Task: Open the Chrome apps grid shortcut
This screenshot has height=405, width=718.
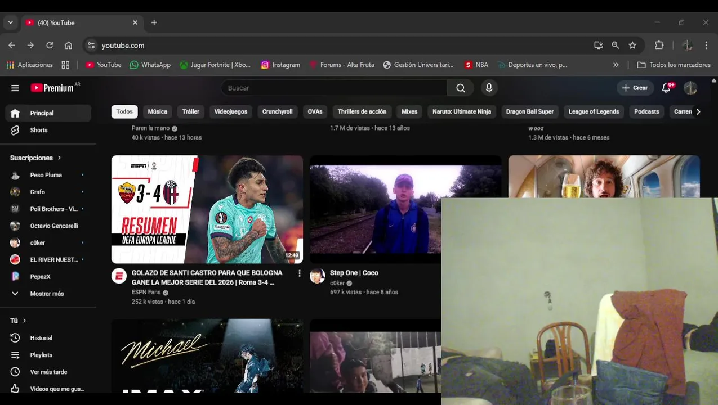Action: click(x=65, y=65)
